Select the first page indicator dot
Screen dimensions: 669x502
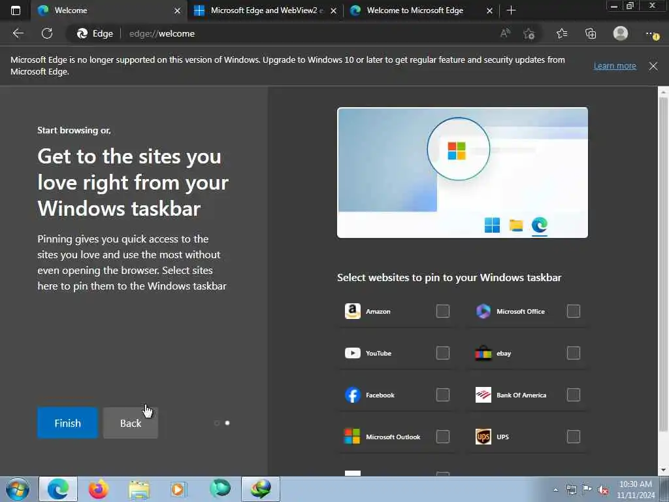[217, 423]
